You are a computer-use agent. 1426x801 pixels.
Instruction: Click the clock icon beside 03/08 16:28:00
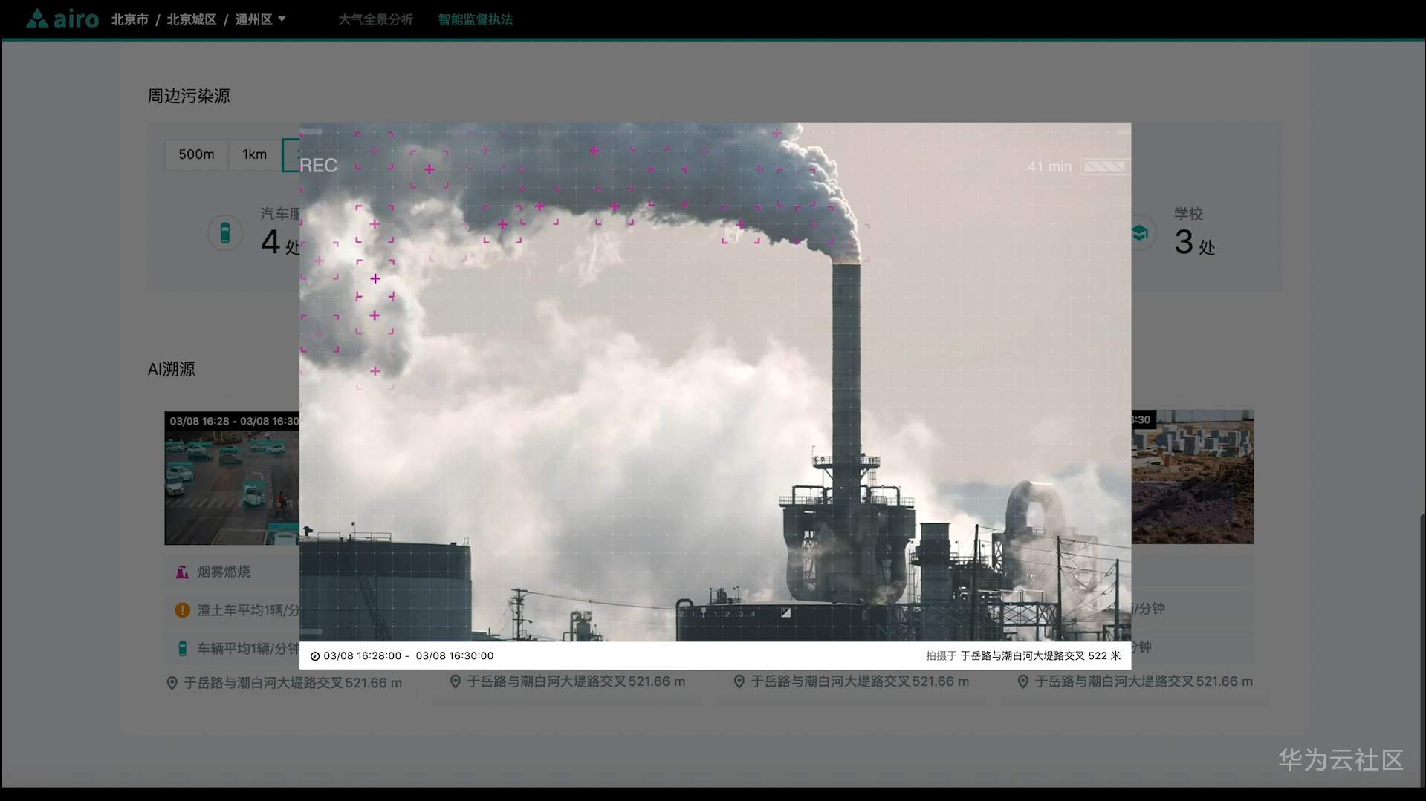pos(315,656)
